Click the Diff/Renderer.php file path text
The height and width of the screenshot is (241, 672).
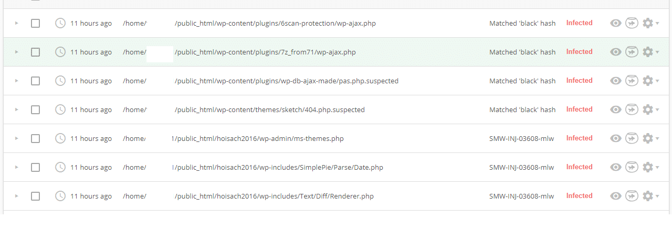click(274, 196)
